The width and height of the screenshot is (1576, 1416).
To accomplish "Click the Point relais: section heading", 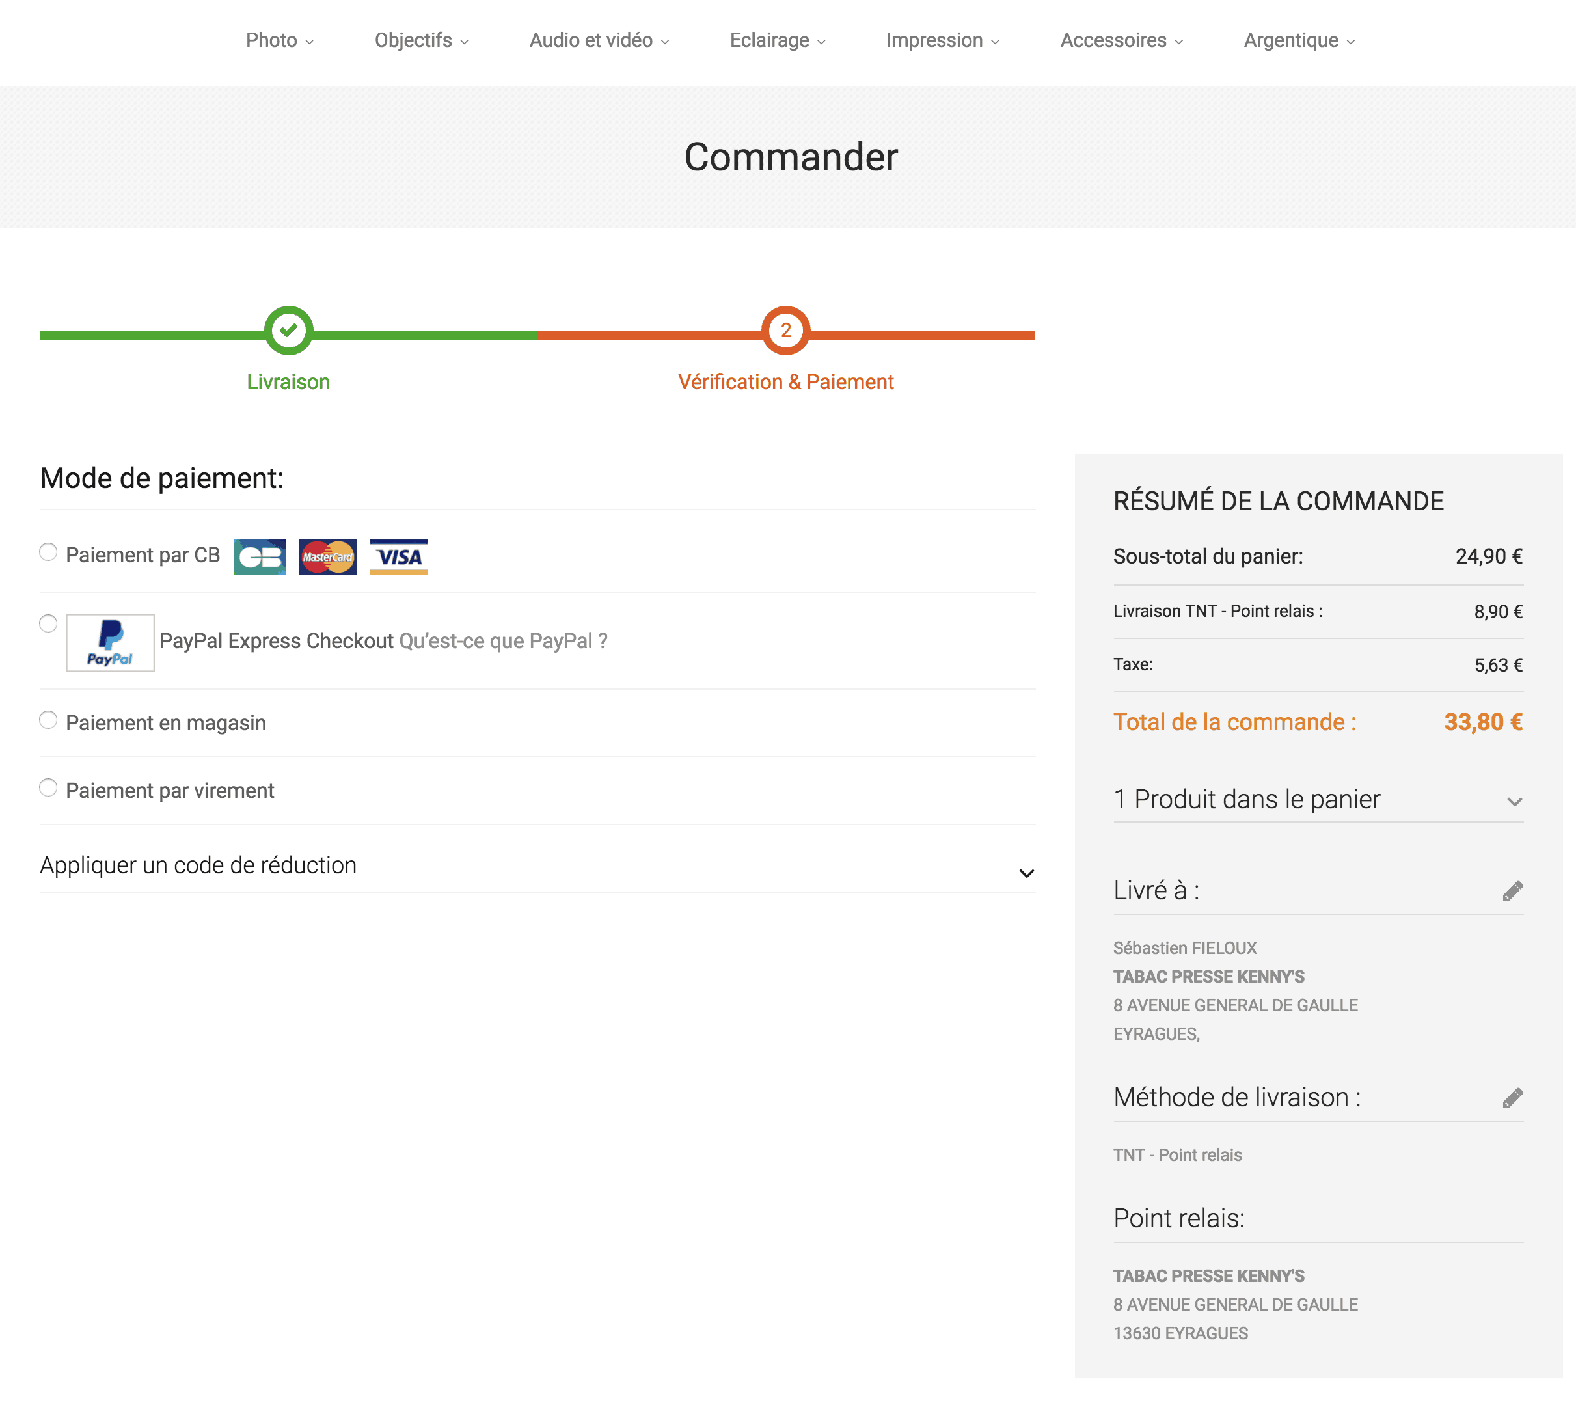I will click(x=1178, y=1218).
